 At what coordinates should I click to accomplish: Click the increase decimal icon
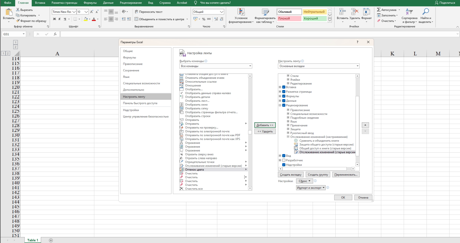216,19
